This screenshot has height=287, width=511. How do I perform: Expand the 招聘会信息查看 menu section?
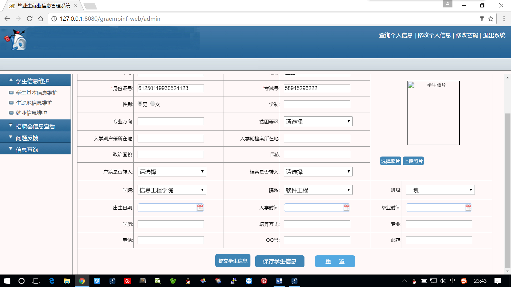pos(35,126)
